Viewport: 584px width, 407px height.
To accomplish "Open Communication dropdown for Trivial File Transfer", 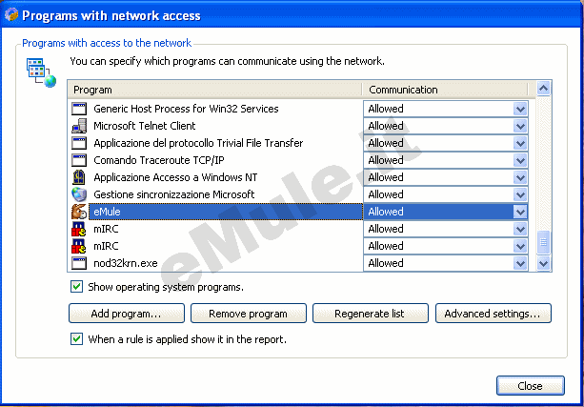I will coord(520,143).
